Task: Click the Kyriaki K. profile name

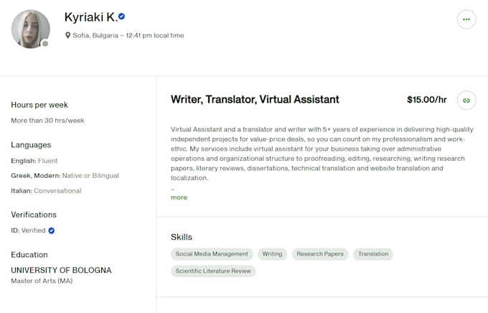Action: coord(91,17)
